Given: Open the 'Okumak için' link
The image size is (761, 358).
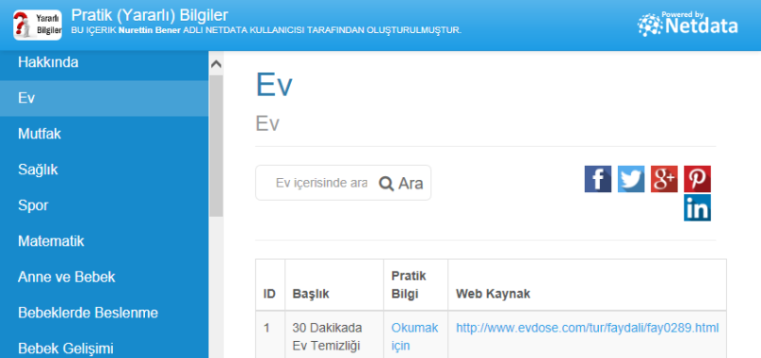Looking at the screenshot, I should tap(414, 336).
